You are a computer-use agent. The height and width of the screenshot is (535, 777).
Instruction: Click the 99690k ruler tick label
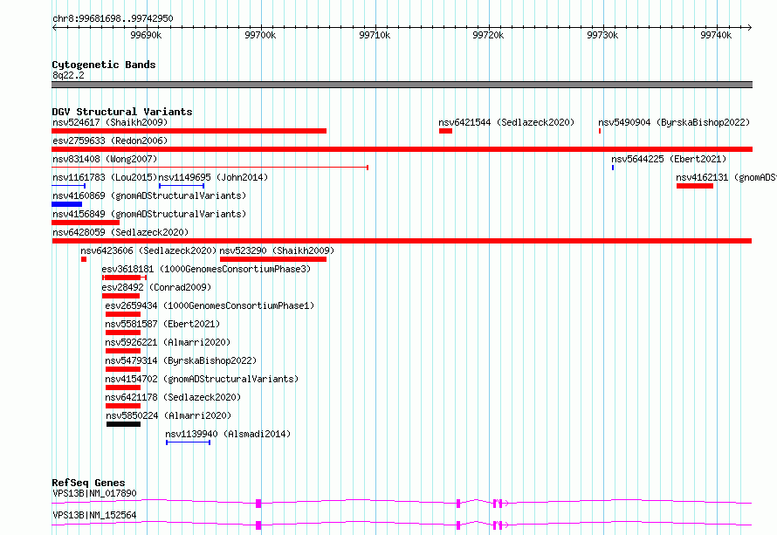pyautogui.click(x=146, y=35)
